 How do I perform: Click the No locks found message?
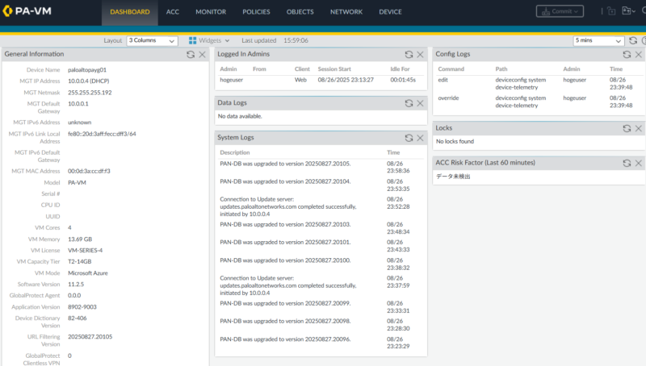(x=455, y=141)
